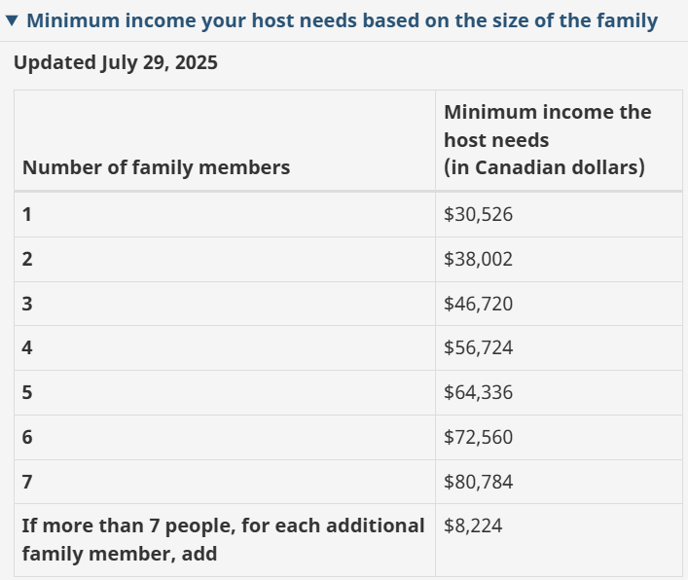Screen dimensions: 688x580
Task: Click the $56,724 income amount
Action: point(478,347)
